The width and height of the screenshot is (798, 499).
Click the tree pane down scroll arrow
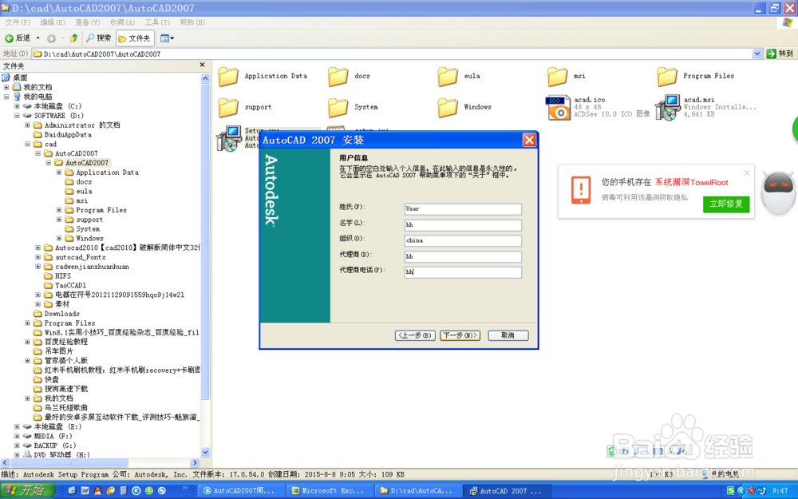point(205,452)
